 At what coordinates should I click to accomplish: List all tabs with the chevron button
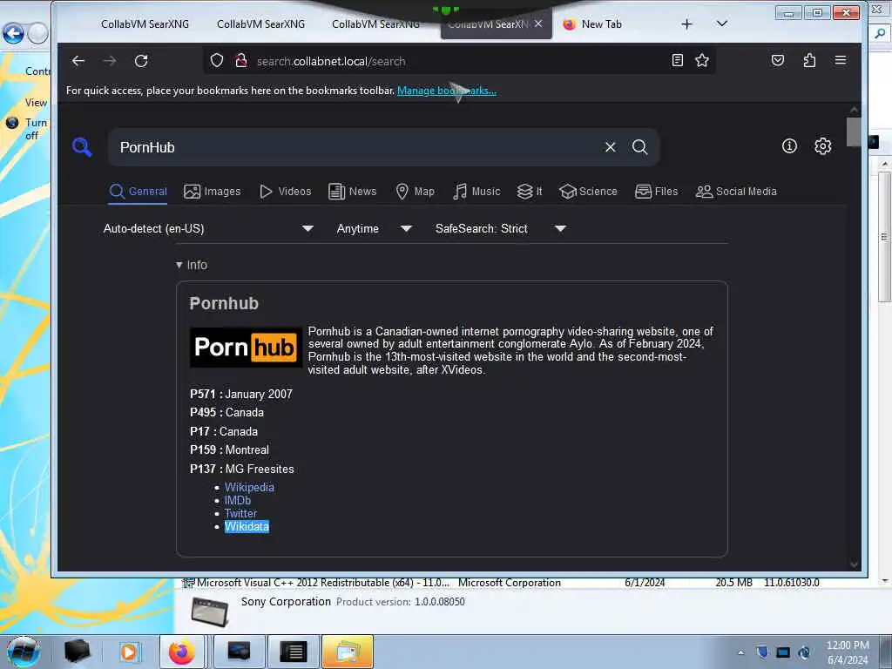point(722,24)
